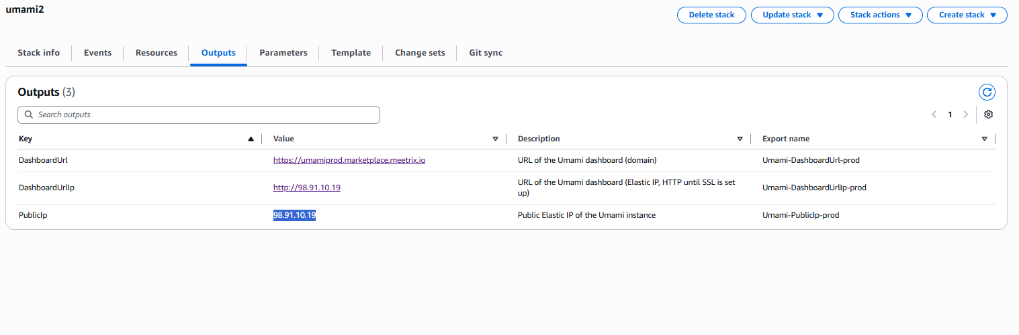This screenshot has height=335, width=1019.
Task: Switch to the Parameters tab
Action: point(283,53)
